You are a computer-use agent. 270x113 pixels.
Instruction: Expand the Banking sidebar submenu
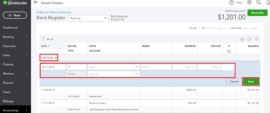click(27, 36)
